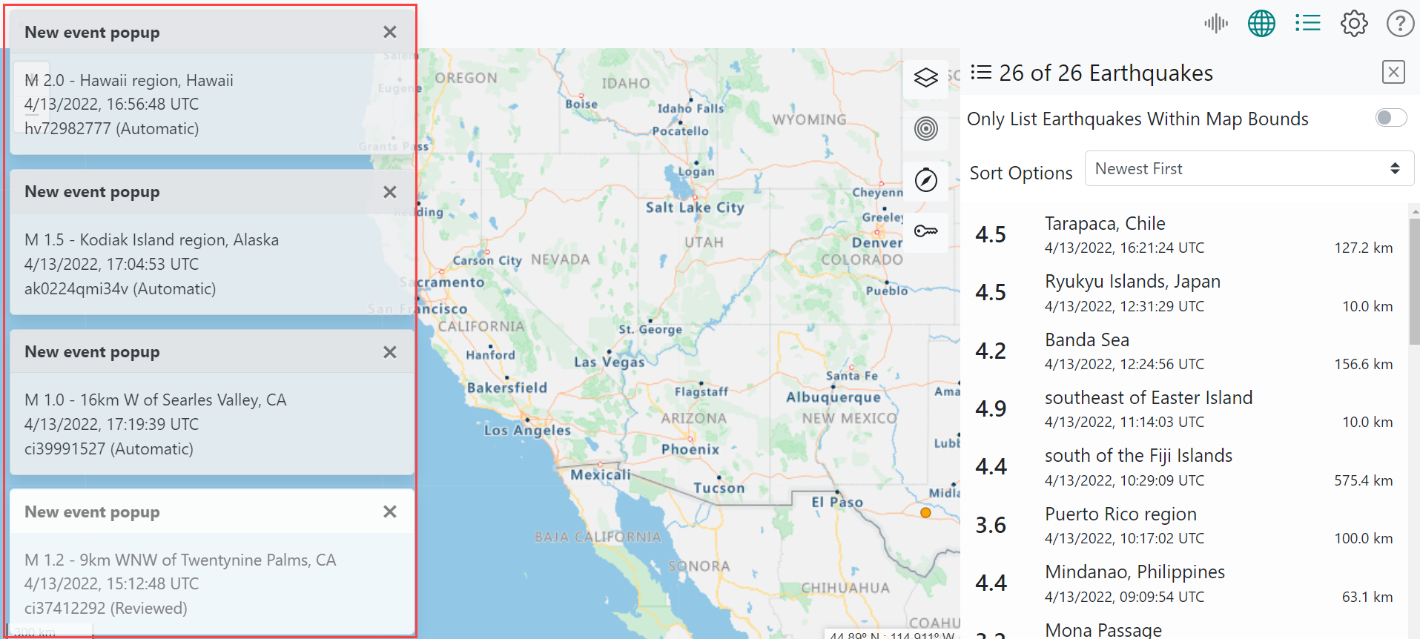
Task: Click Phoenix label on map
Action: click(x=690, y=449)
